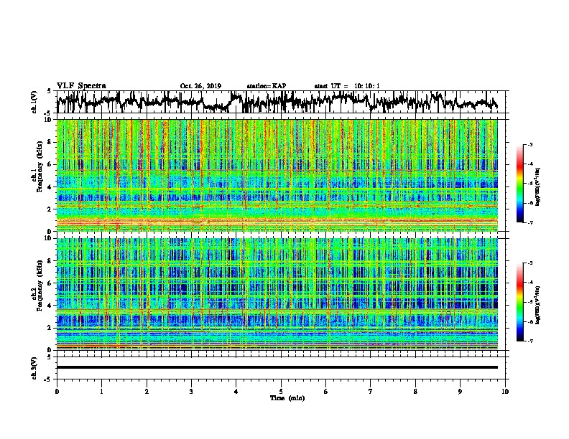Click time axis tick label '6'
Screen dimensions: 569x439
(x=326, y=392)
